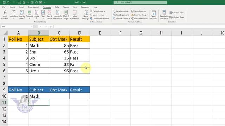Open Logical functions library
This screenshot has height=126, width=225.
tap(37, 15)
